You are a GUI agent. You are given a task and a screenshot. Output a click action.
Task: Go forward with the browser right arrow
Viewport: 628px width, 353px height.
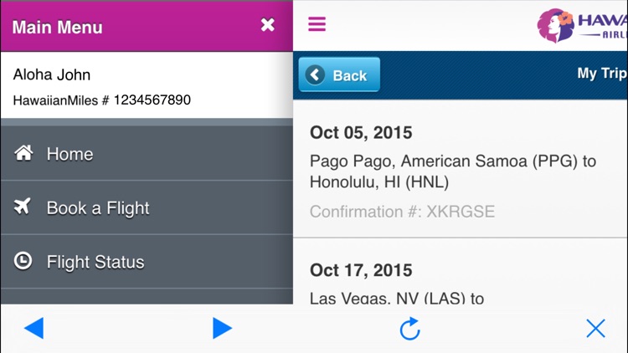click(222, 328)
